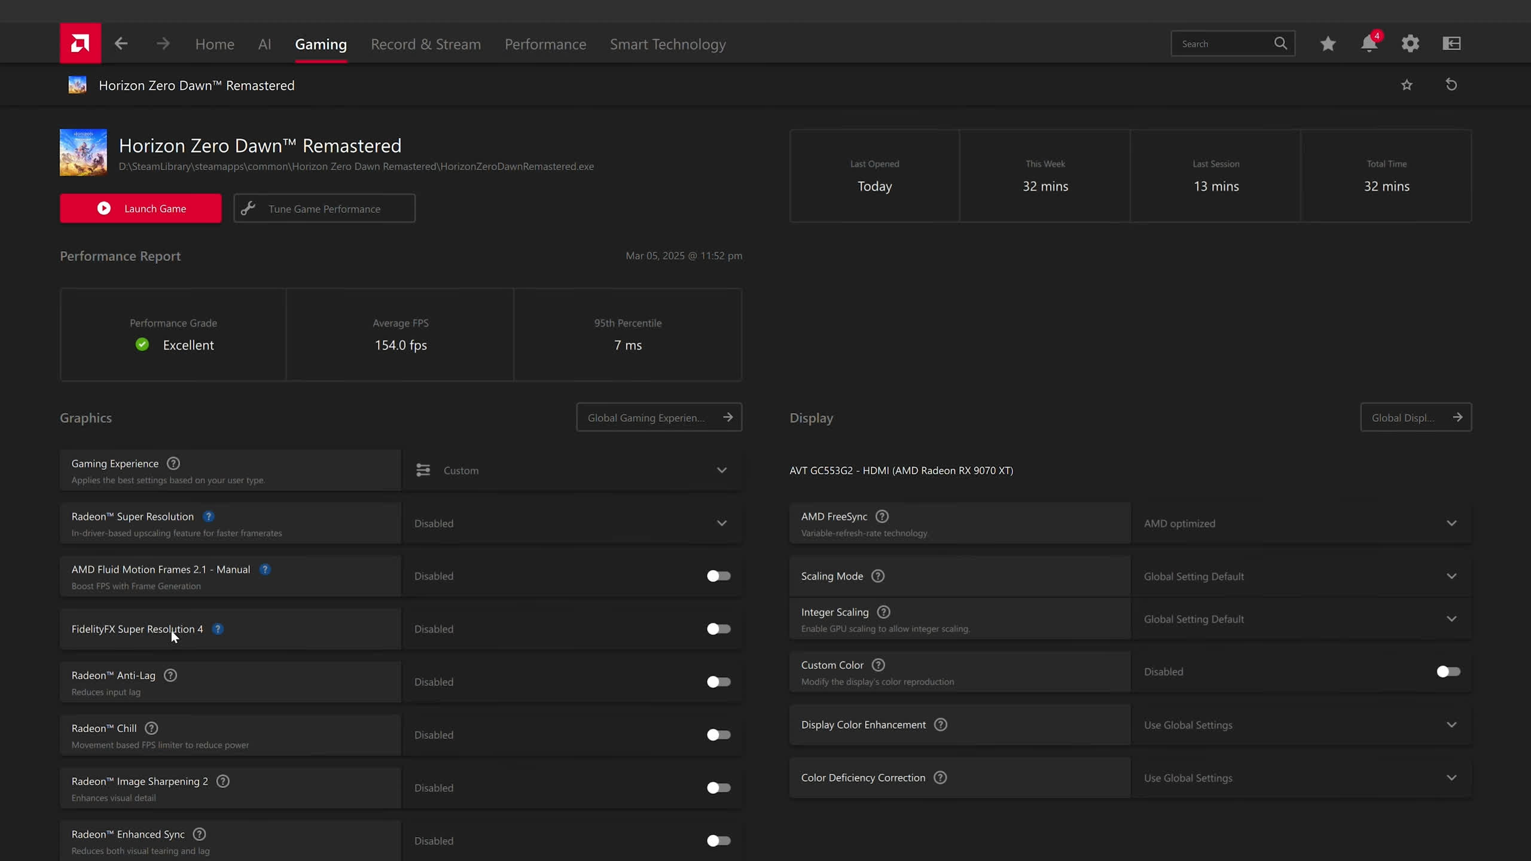Show help for Radeon Super Resolution
The image size is (1531, 861).
pyautogui.click(x=208, y=516)
